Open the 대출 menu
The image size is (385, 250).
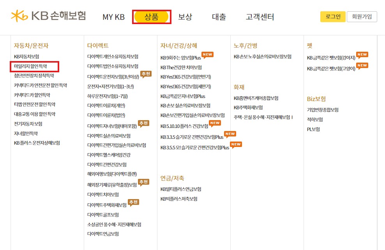coord(219,17)
